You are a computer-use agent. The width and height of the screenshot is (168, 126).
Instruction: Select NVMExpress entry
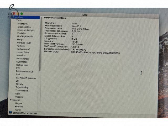coord(23,59)
